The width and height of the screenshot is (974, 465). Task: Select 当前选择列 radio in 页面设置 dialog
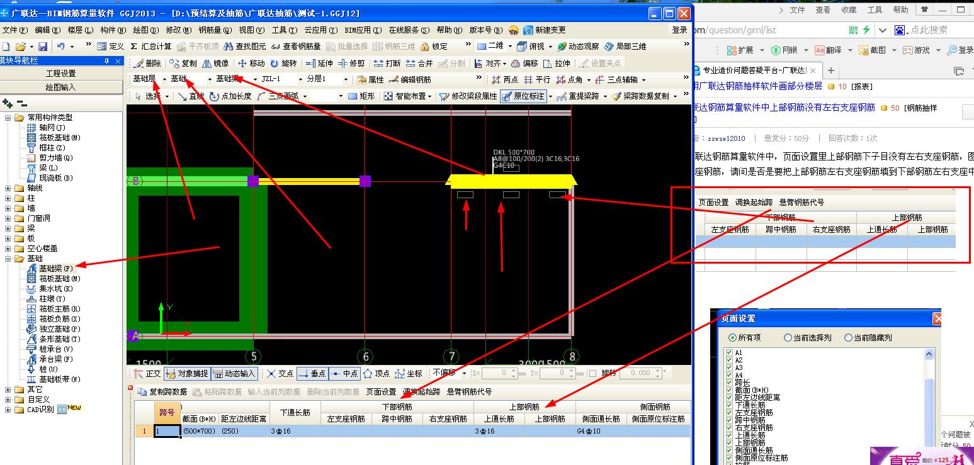click(788, 338)
